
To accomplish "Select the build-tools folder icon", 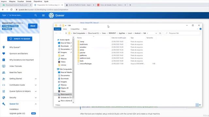I will point(78,44).
